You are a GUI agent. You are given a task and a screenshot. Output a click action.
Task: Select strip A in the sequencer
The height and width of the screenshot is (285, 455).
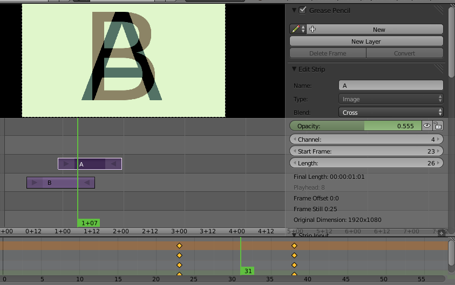(x=90, y=164)
